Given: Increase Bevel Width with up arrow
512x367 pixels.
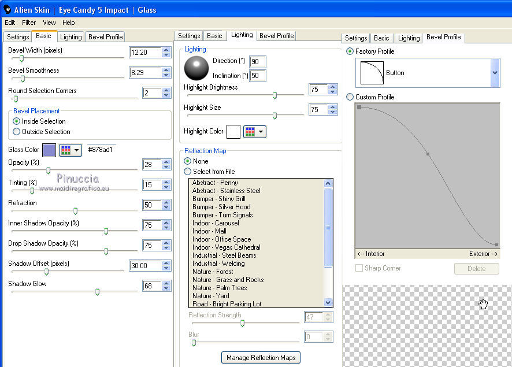Looking at the screenshot, I should 166,50.
